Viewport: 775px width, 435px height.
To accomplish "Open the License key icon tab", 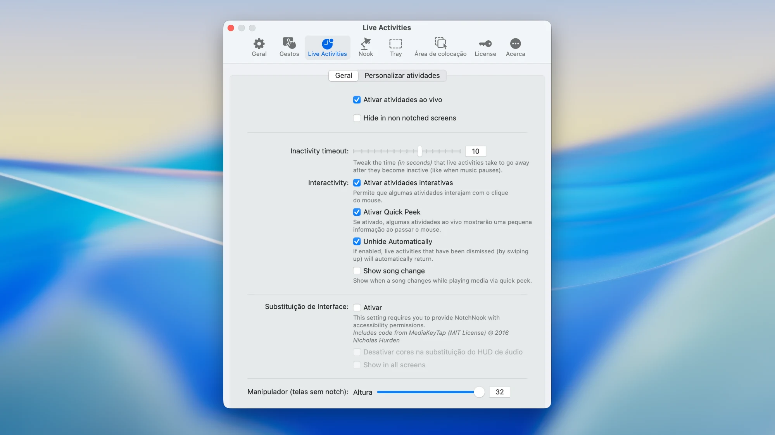I will [x=485, y=47].
